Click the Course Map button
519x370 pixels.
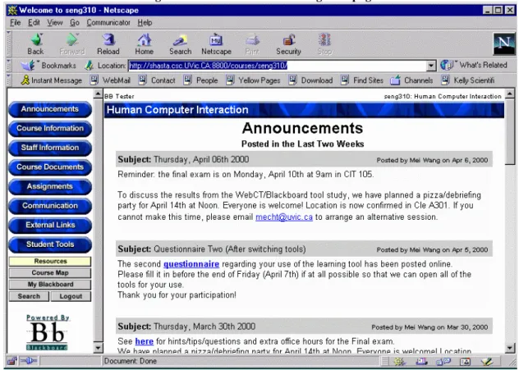pyautogui.click(x=50, y=273)
